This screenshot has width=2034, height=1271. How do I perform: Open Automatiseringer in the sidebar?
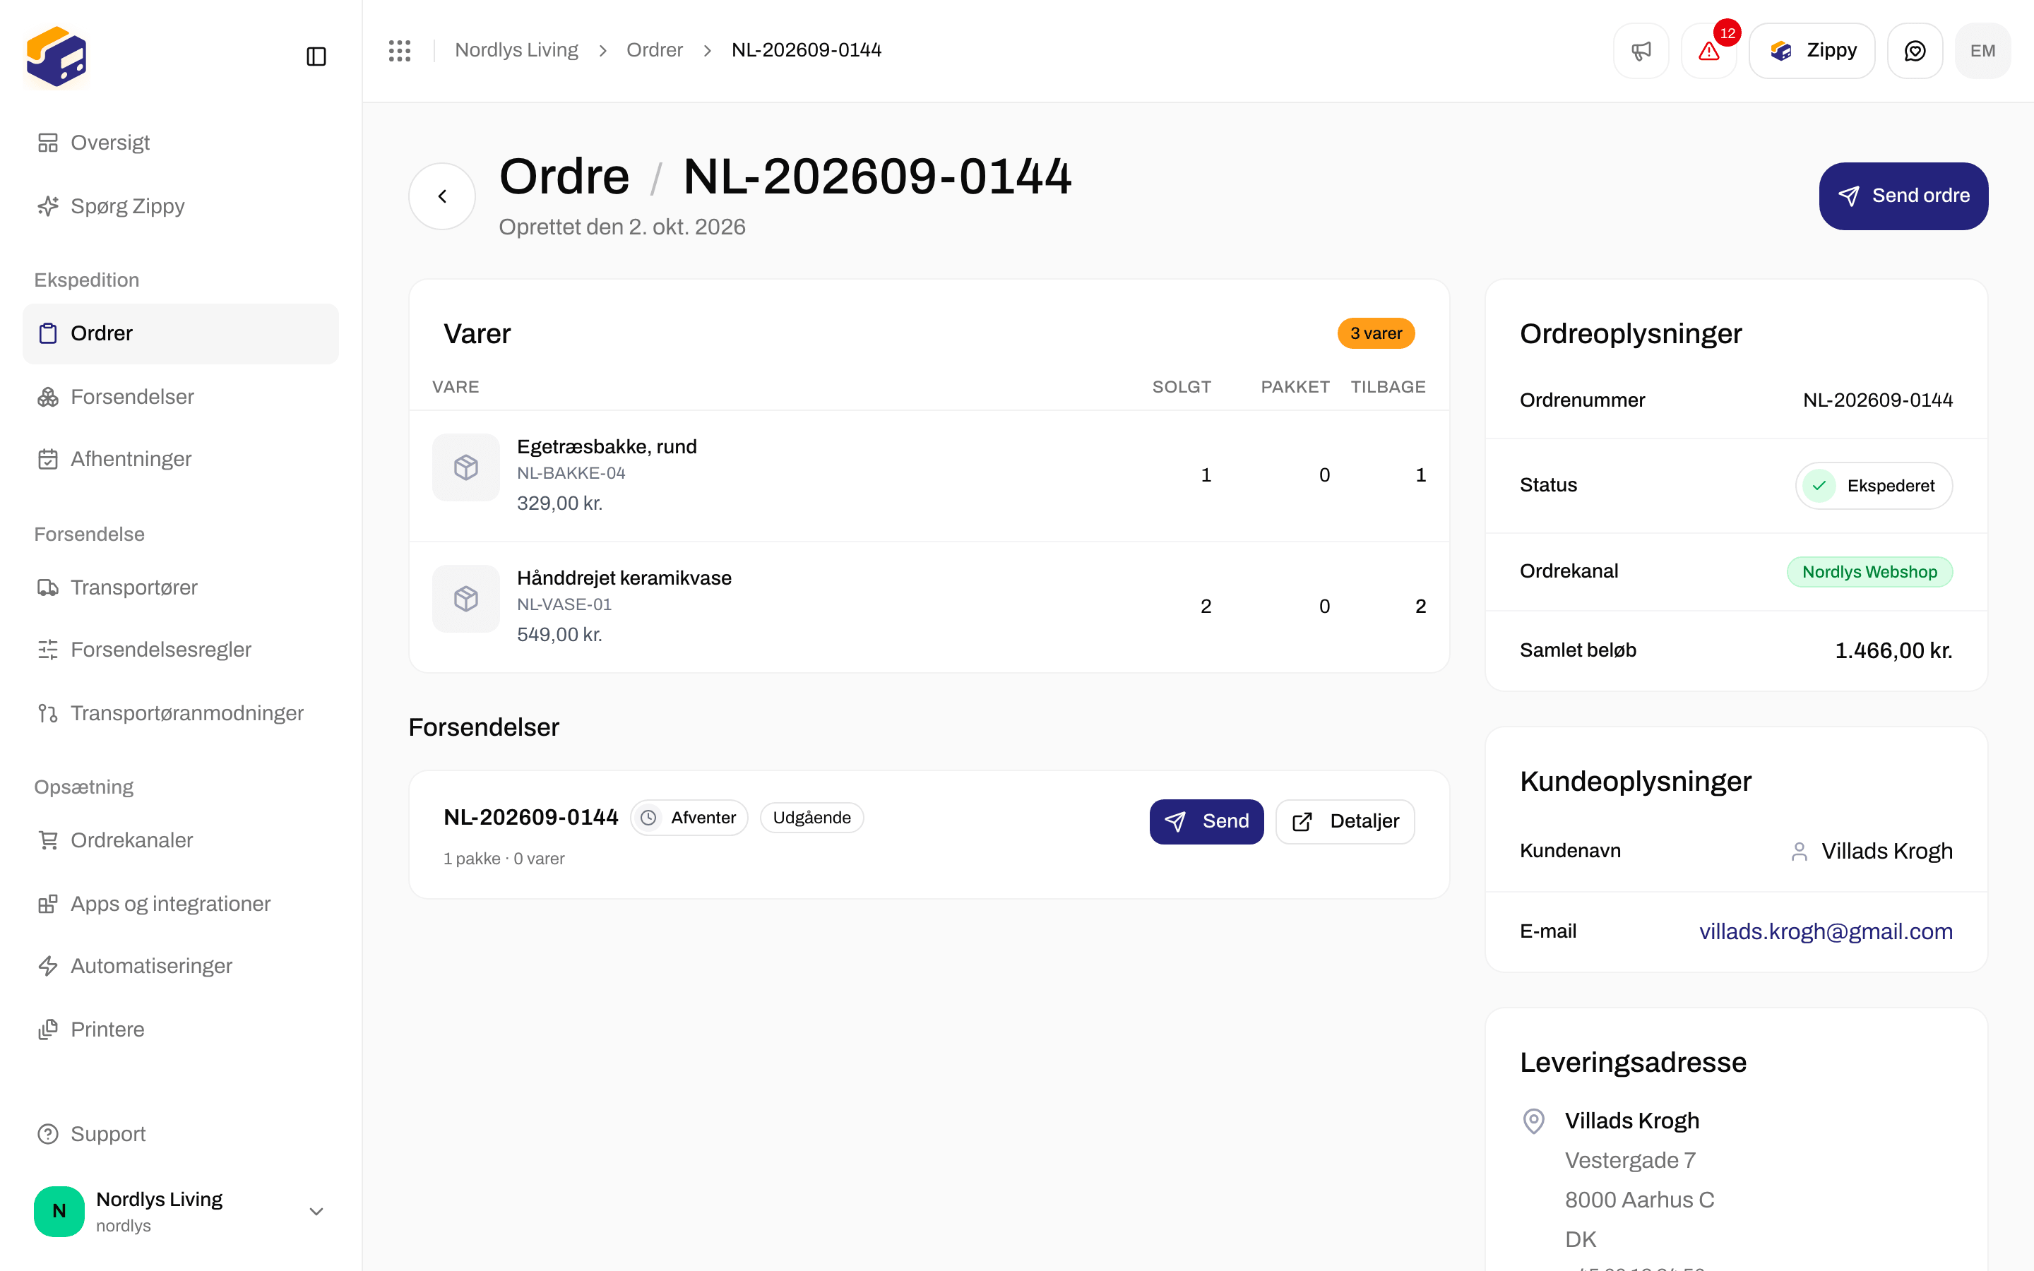tap(180, 966)
